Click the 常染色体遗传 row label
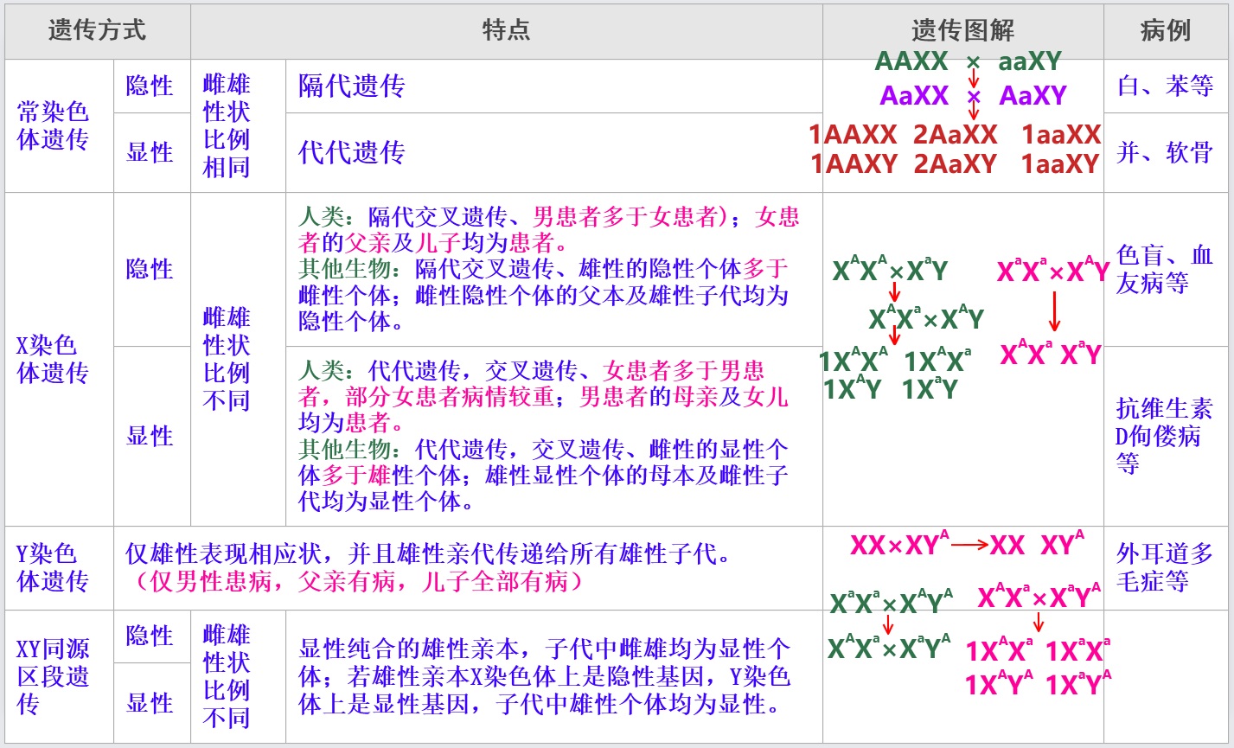 point(54,125)
